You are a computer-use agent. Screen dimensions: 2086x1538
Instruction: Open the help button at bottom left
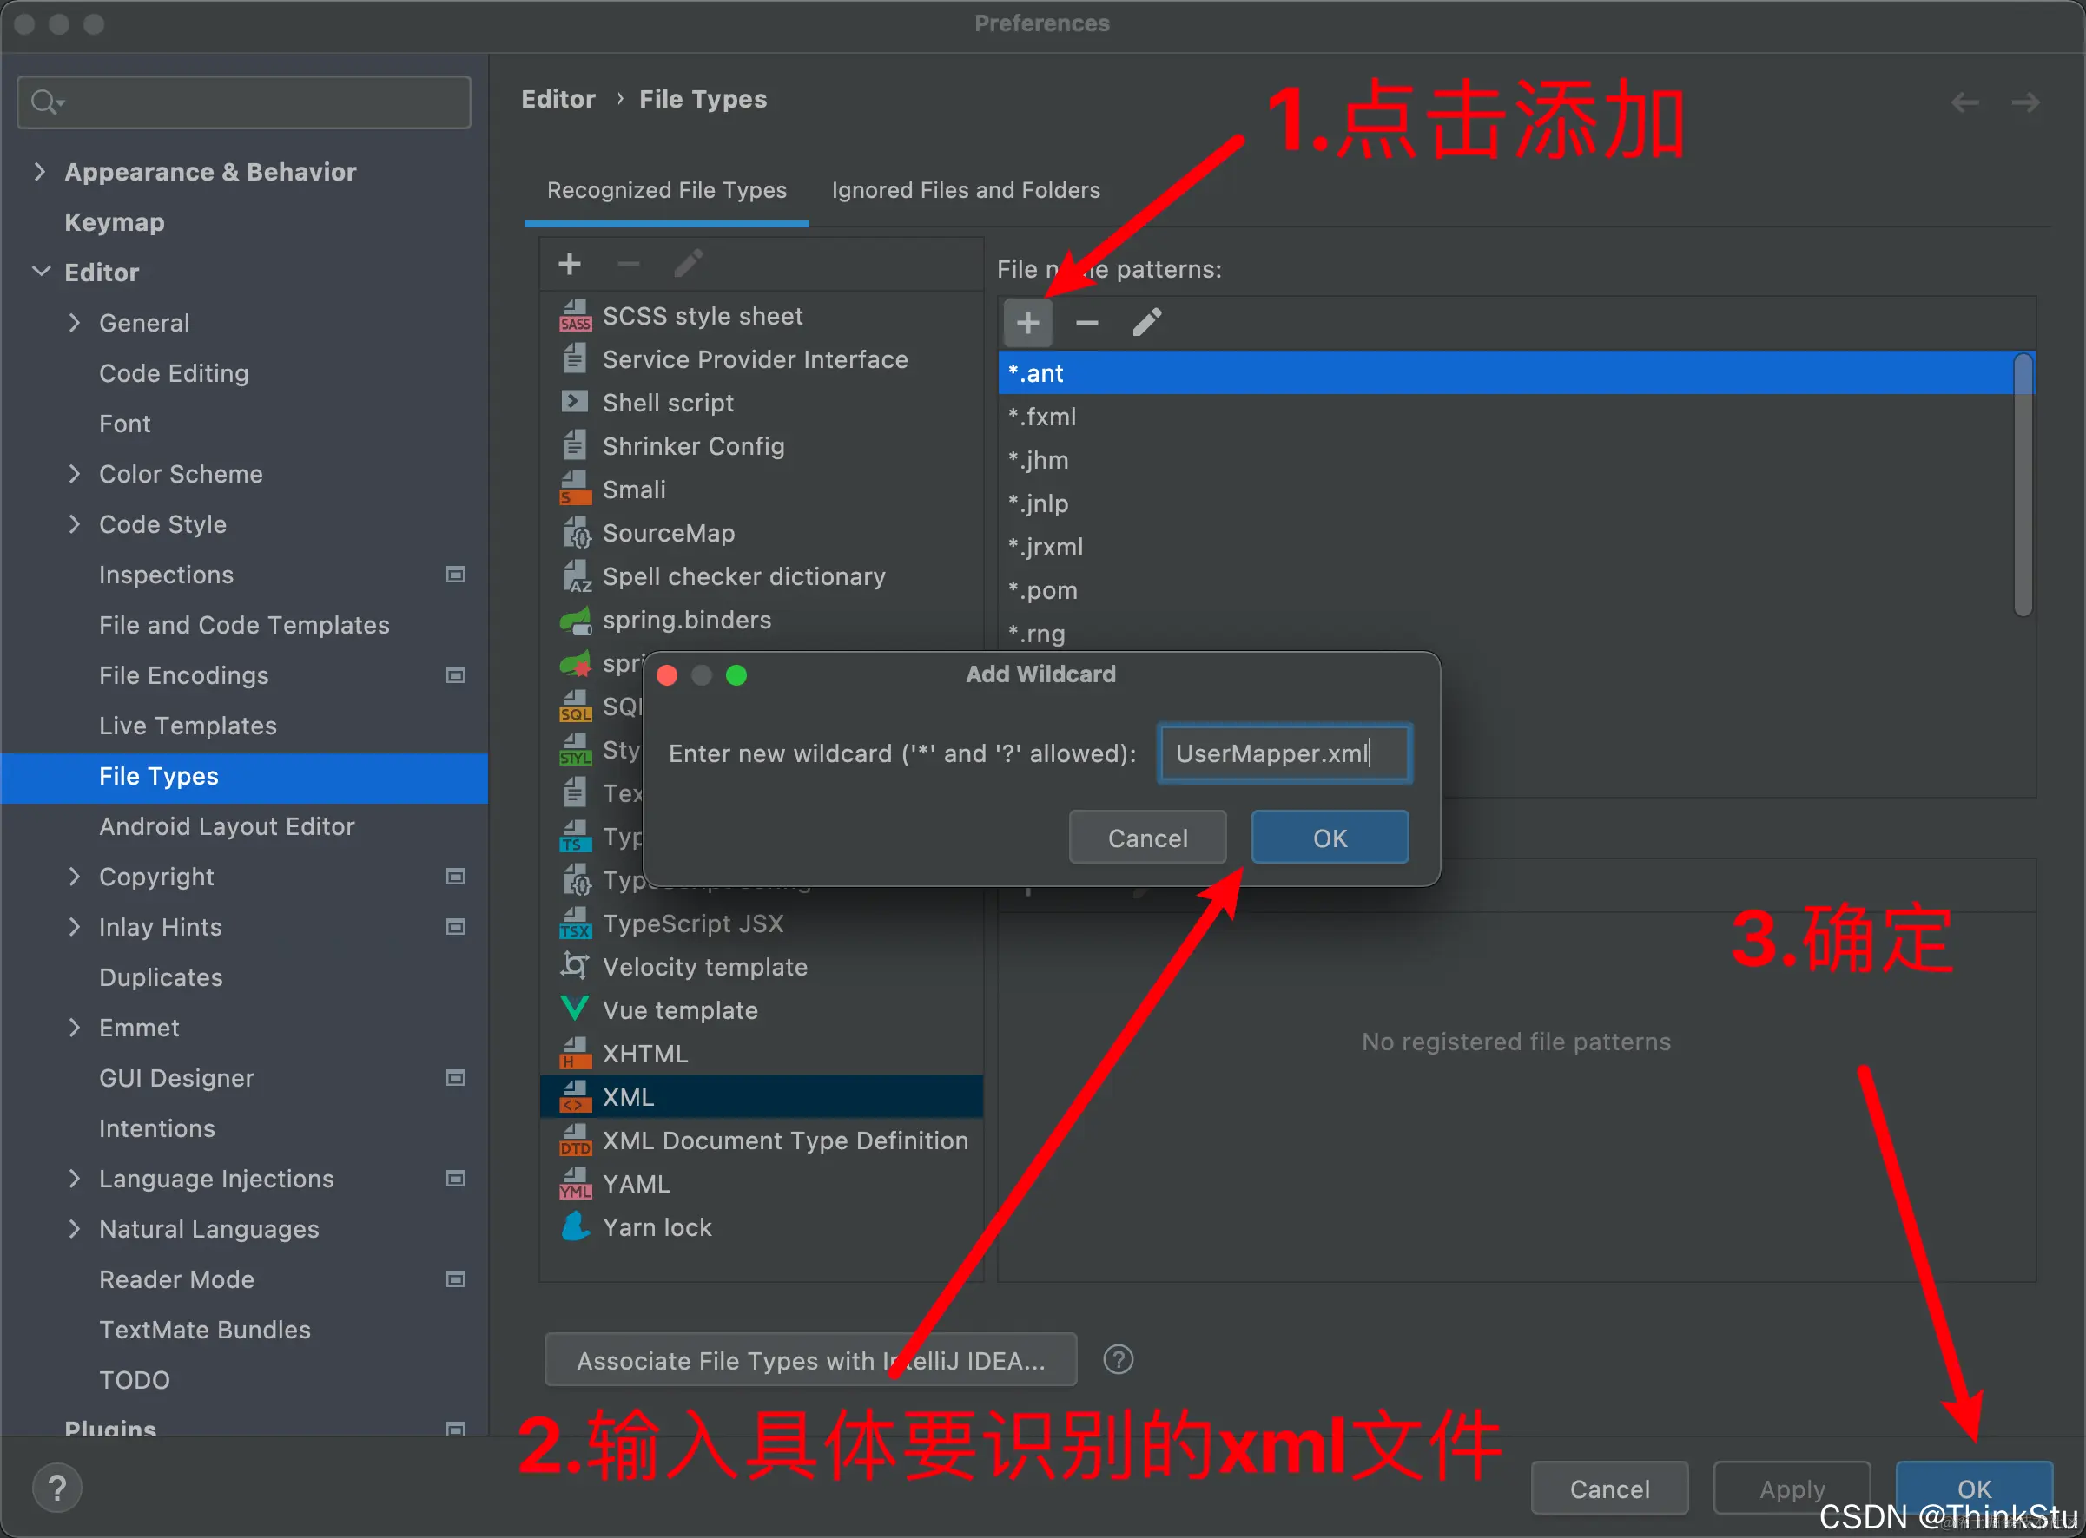[56, 1488]
